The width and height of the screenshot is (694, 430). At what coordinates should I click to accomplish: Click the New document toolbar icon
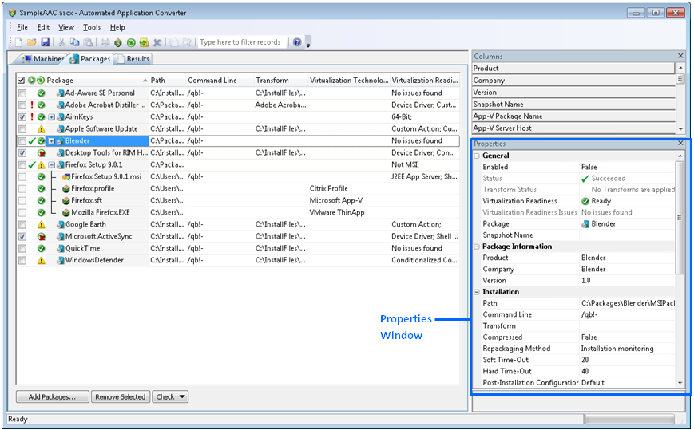[19, 42]
